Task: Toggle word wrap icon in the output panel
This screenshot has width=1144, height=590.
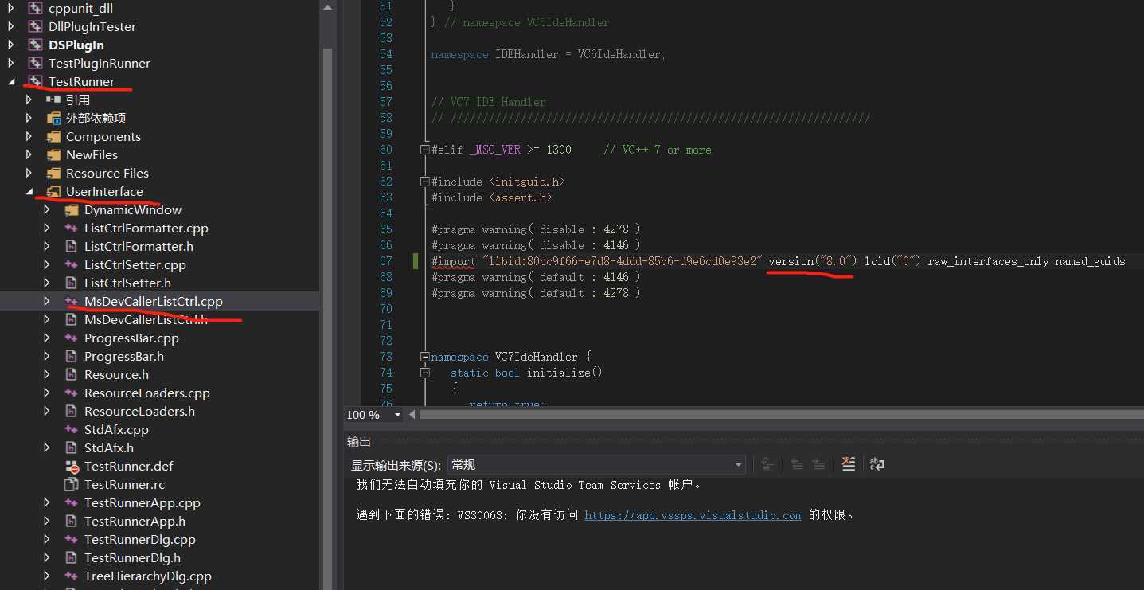Action: pyautogui.click(x=877, y=464)
